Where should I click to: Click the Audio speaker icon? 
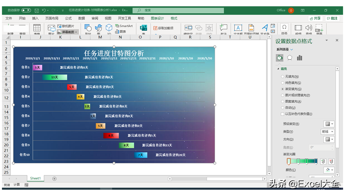click(308, 28)
